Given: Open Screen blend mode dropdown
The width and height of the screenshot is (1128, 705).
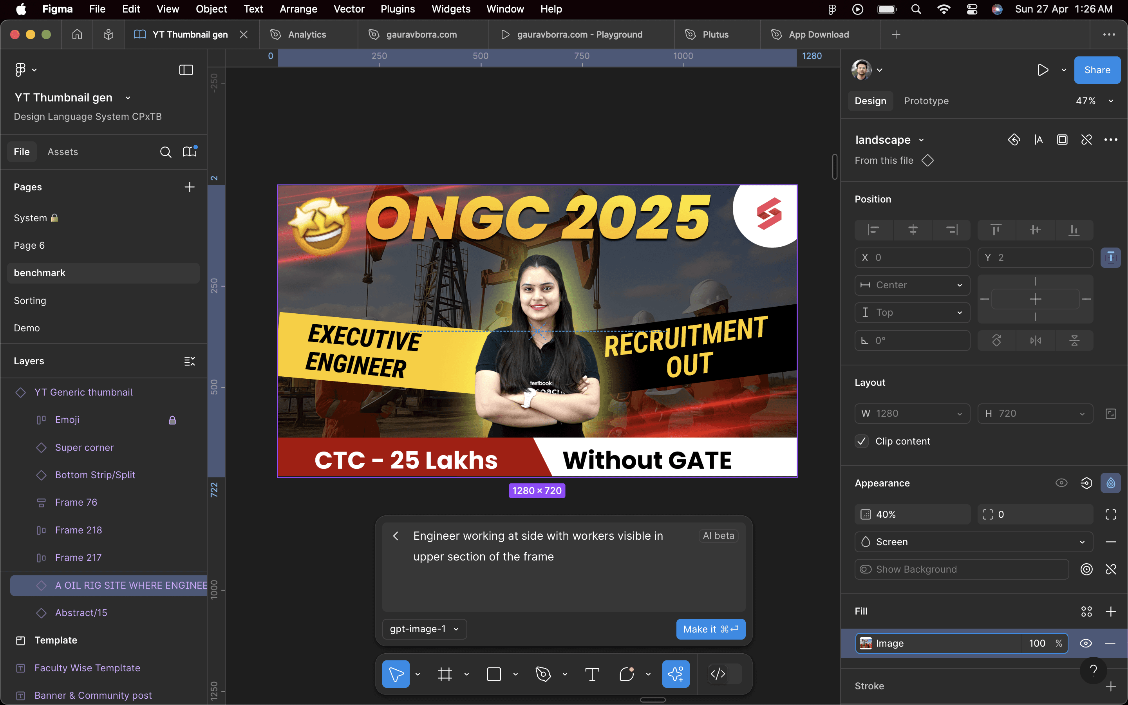Looking at the screenshot, I should point(973,542).
